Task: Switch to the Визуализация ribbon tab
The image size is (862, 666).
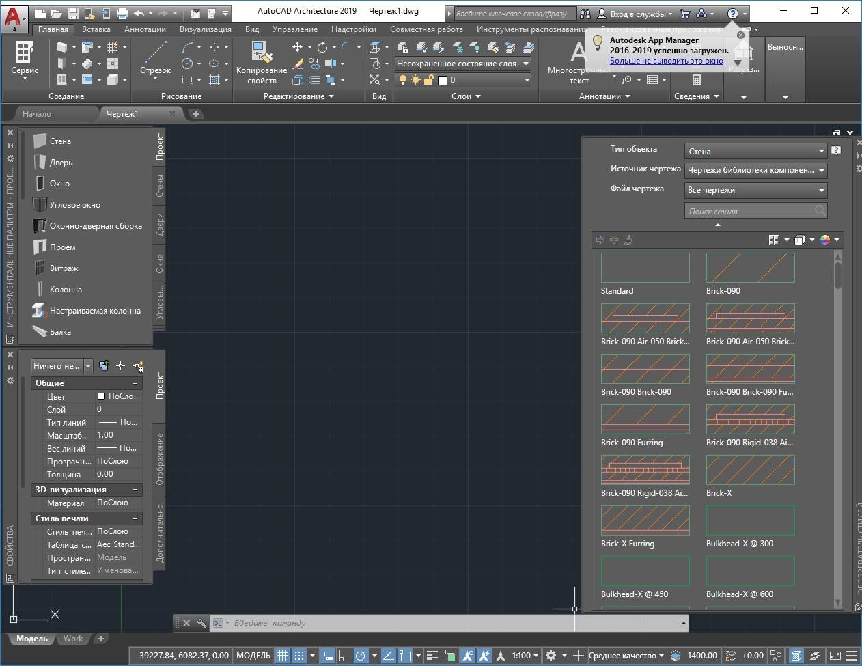Action: [206, 29]
